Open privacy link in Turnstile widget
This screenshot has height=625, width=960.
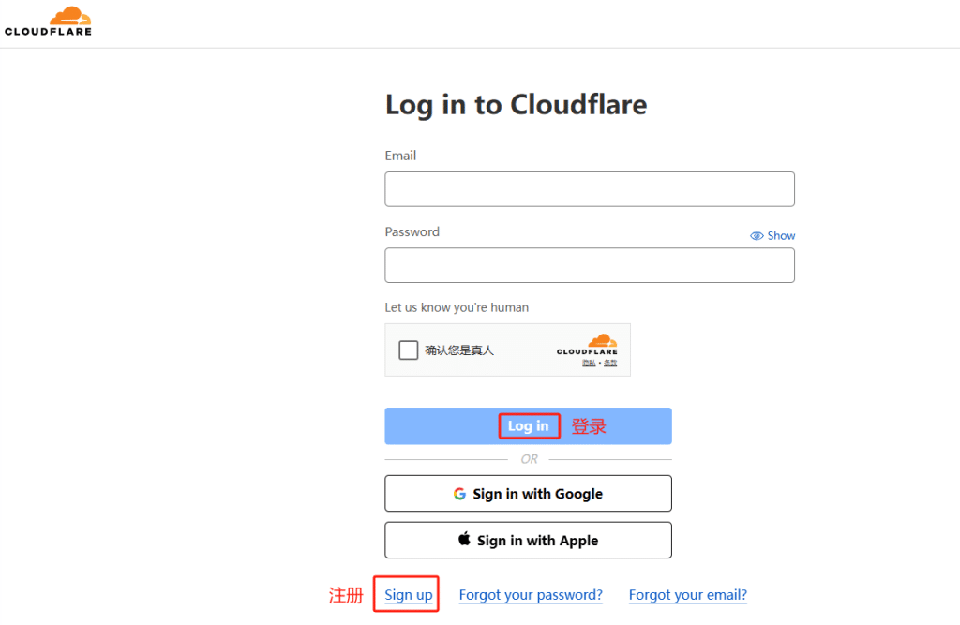(x=589, y=363)
